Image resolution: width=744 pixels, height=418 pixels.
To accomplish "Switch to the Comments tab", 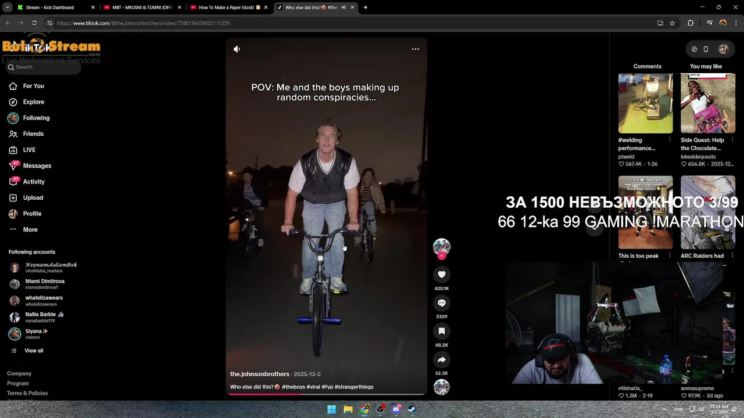I will (x=647, y=66).
